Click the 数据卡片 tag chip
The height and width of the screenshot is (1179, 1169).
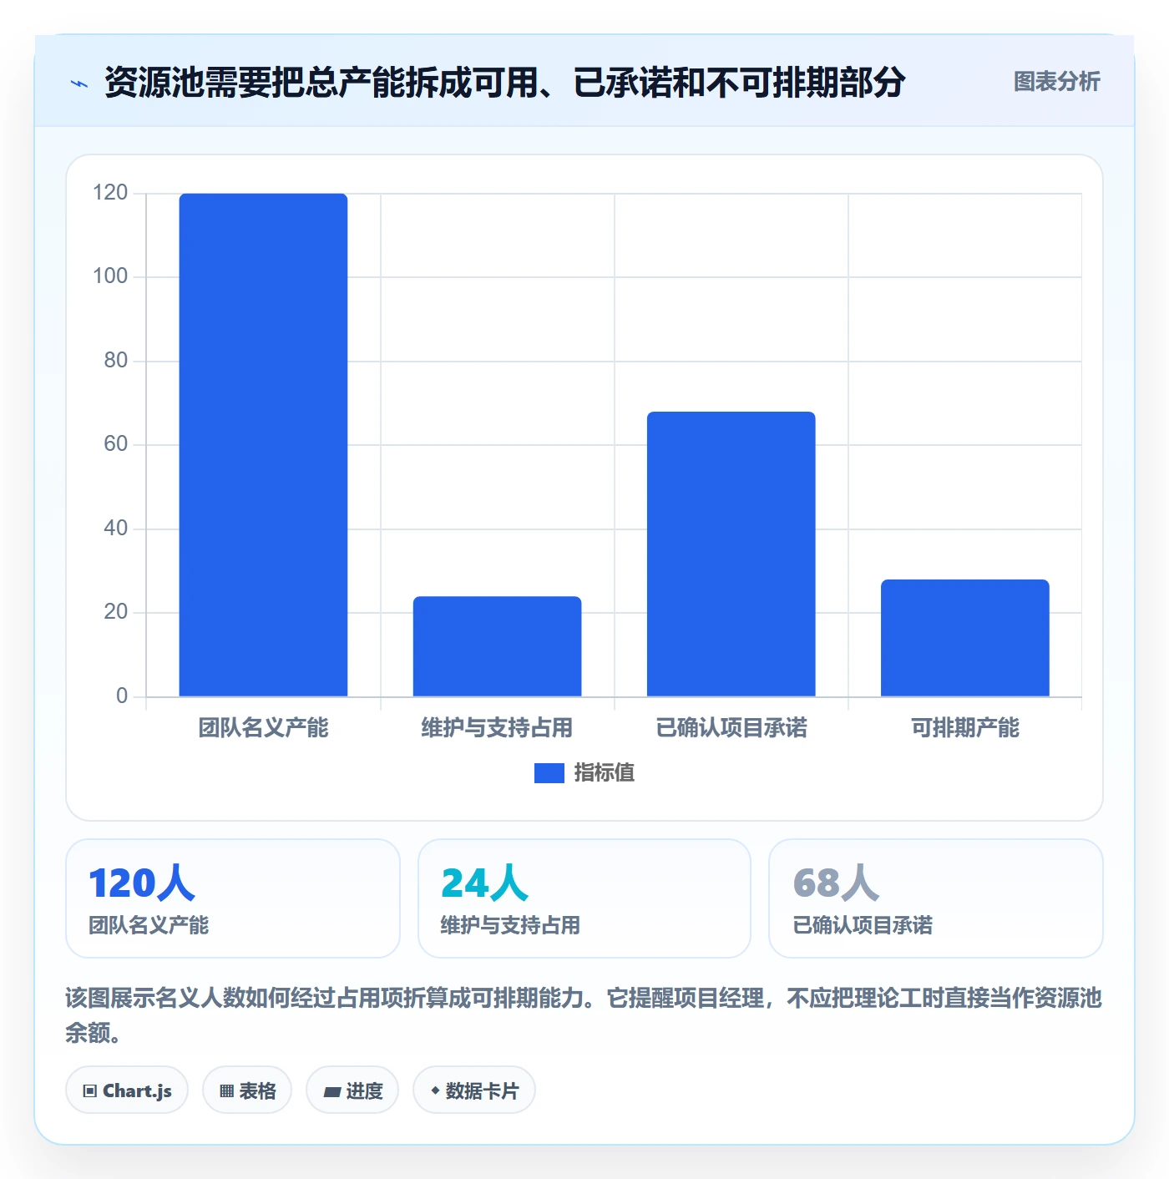point(474,1090)
